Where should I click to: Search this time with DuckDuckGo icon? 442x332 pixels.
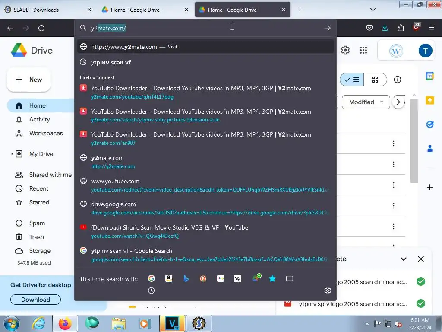203,279
